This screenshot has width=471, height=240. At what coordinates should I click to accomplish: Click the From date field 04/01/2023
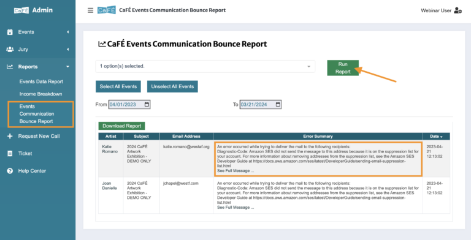pyautogui.click(x=129, y=105)
